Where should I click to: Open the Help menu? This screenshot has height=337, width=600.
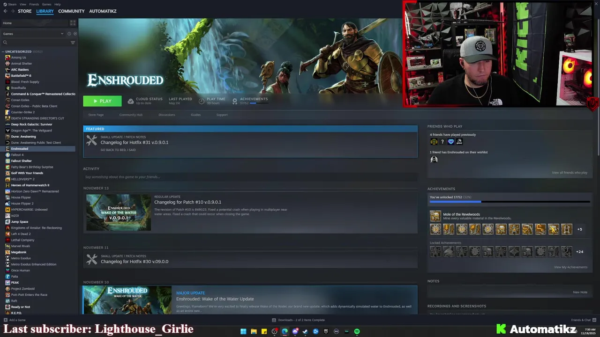57,4
